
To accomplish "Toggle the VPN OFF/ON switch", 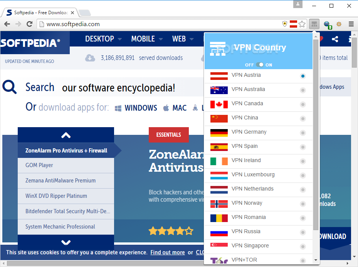I will (260, 65).
